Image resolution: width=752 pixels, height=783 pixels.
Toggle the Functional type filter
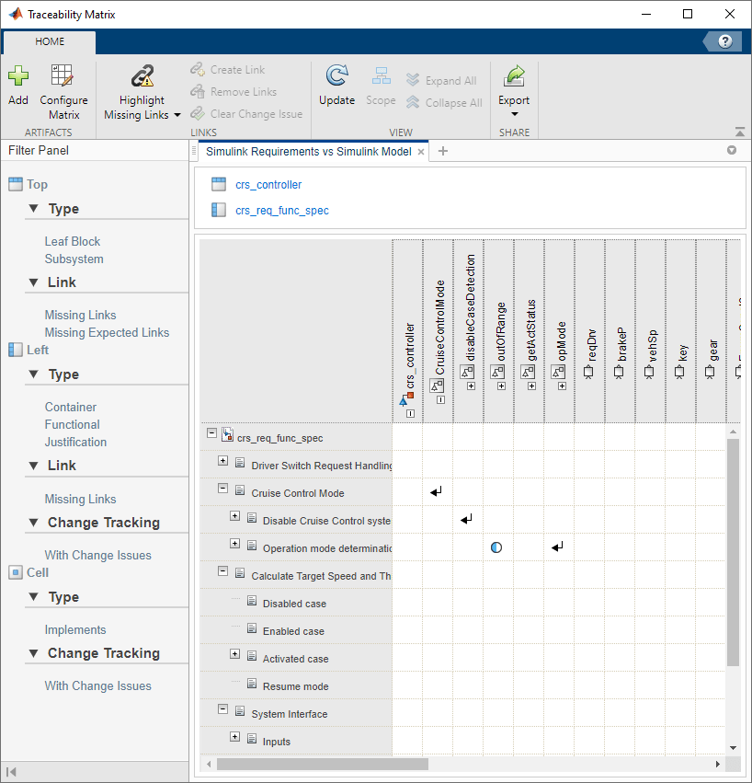[72, 424]
